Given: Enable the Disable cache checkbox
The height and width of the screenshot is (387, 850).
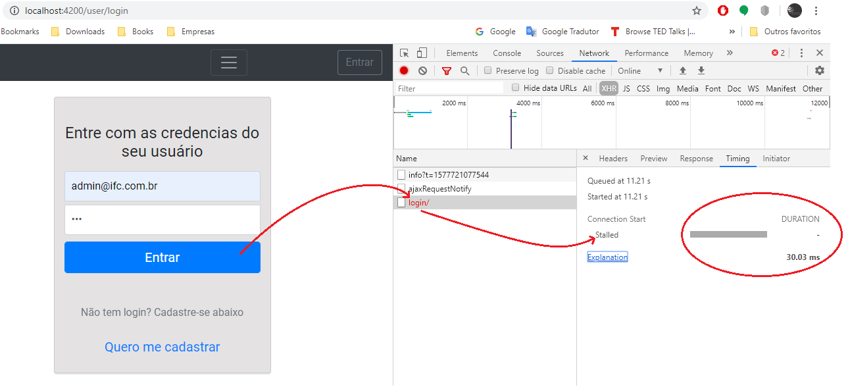Looking at the screenshot, I should pyautogui.click(x=550, y=70).
